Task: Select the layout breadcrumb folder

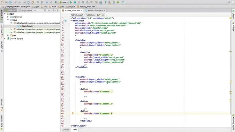Action: [70, 7]
